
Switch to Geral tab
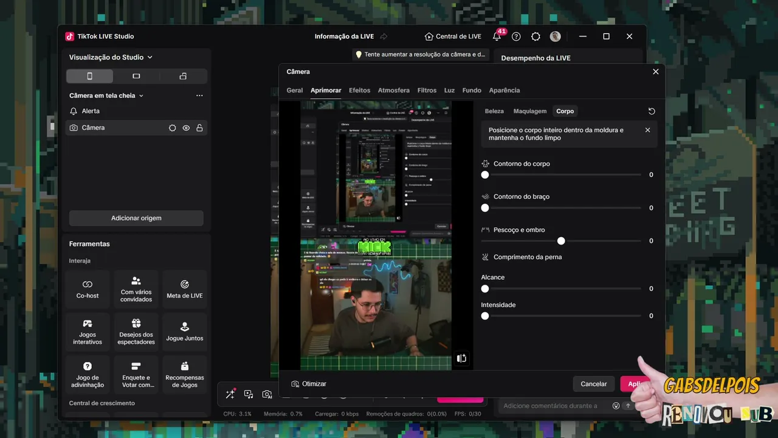pos(295,90)
